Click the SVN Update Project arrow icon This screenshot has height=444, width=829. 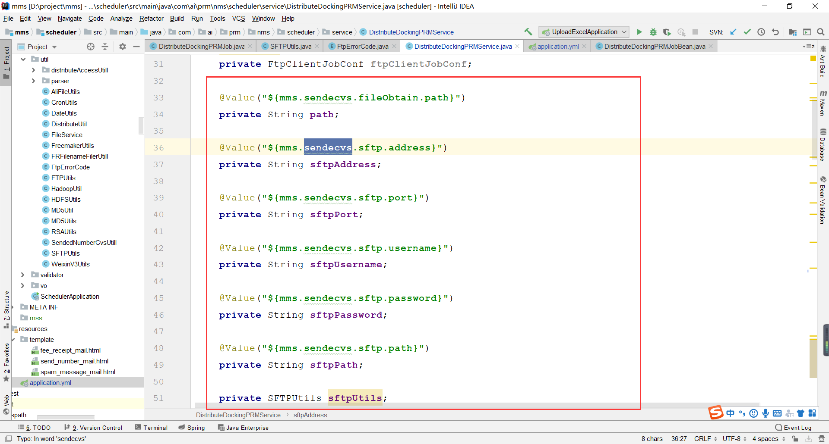(733, 32)
